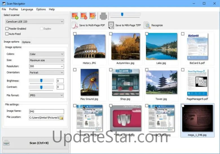Check the Lake.jpg thumbnail checkbox
This screenshot has height=154, width=220.
pos(147,34)
